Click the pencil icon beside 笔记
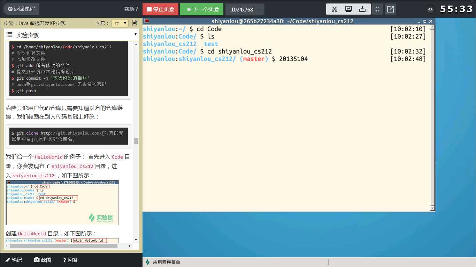This screenshot has height=267, width=476. 8,260
